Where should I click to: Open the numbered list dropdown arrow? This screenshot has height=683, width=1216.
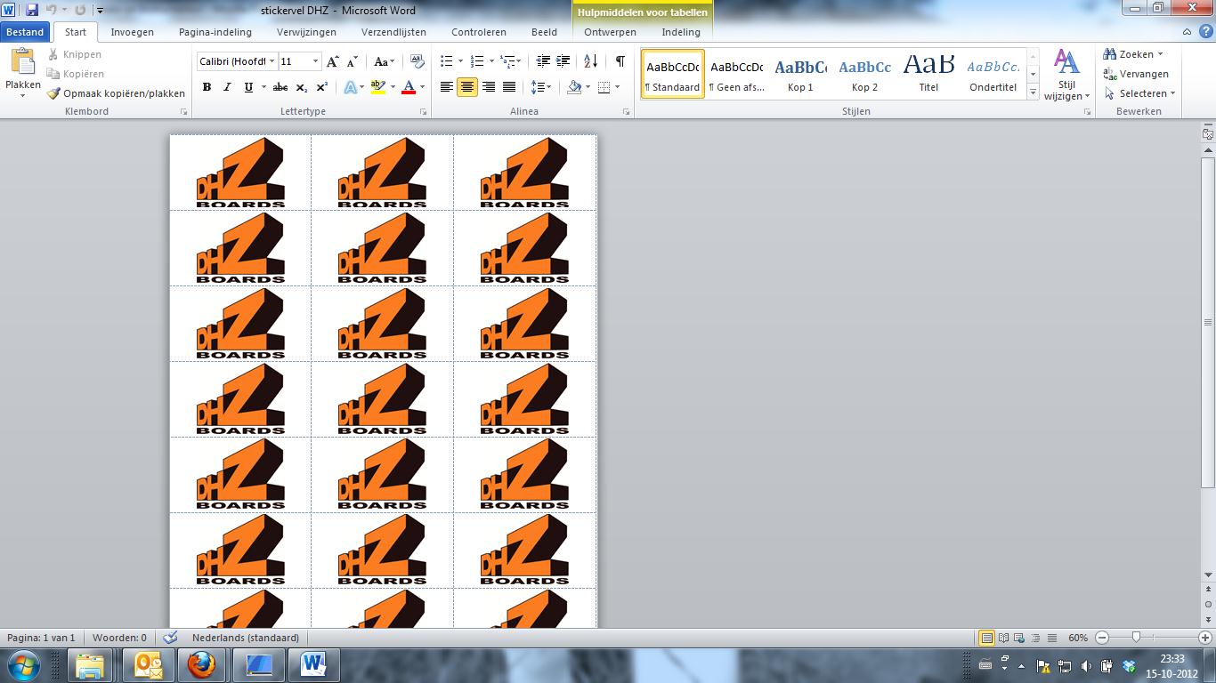[490, 61]
